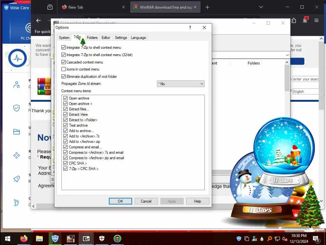The width and height of the screenshot is (326, 245).
Task: Click OK in Options dialog
Action: (x=120, y=201)
